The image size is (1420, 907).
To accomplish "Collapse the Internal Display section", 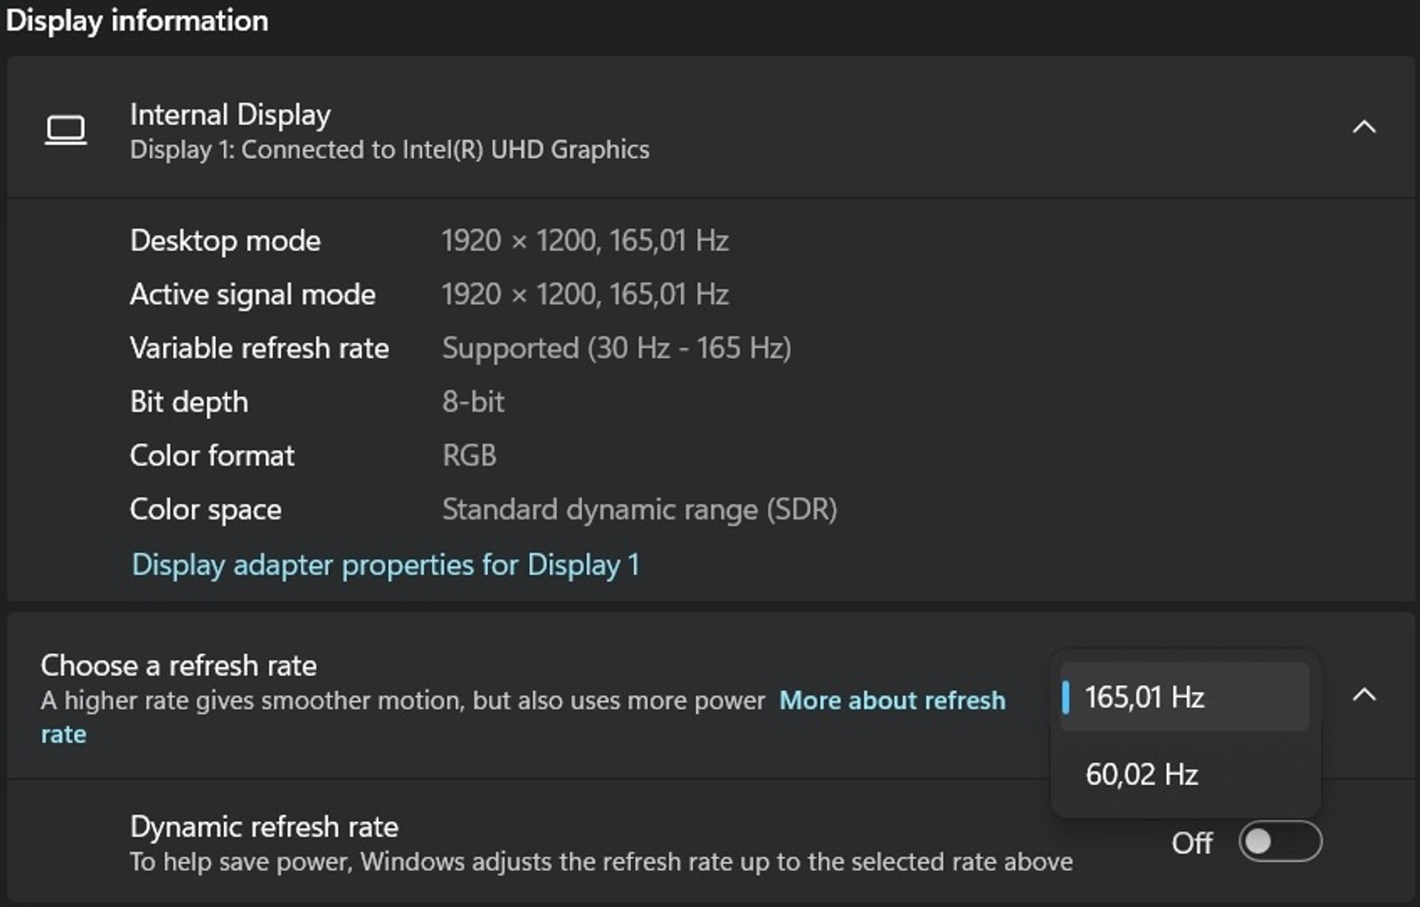I will (x=1364, y=127).
